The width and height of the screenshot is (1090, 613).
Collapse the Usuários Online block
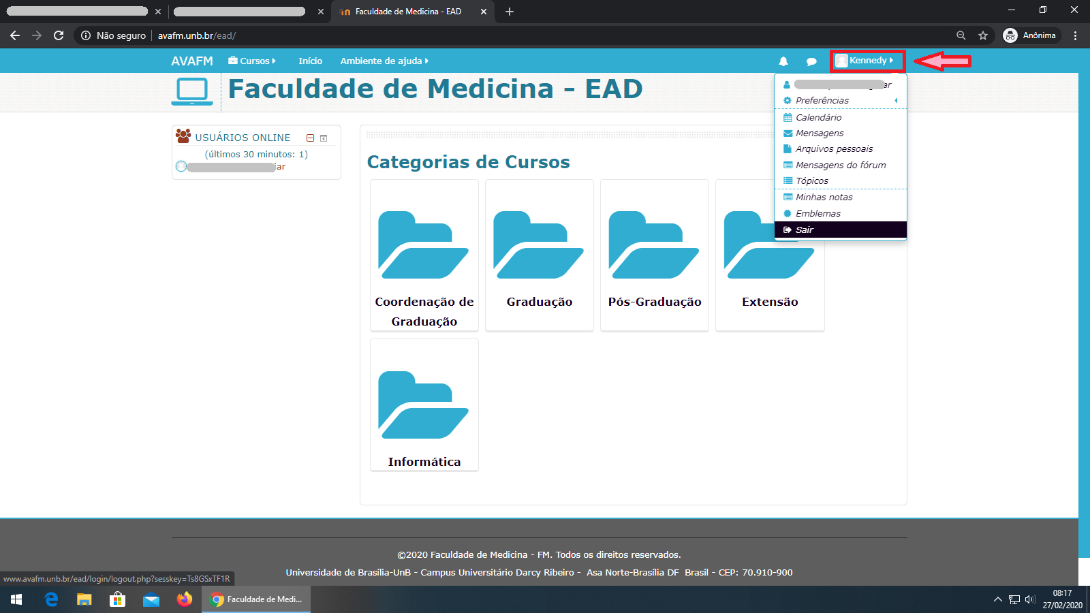(x=310, y=138)
